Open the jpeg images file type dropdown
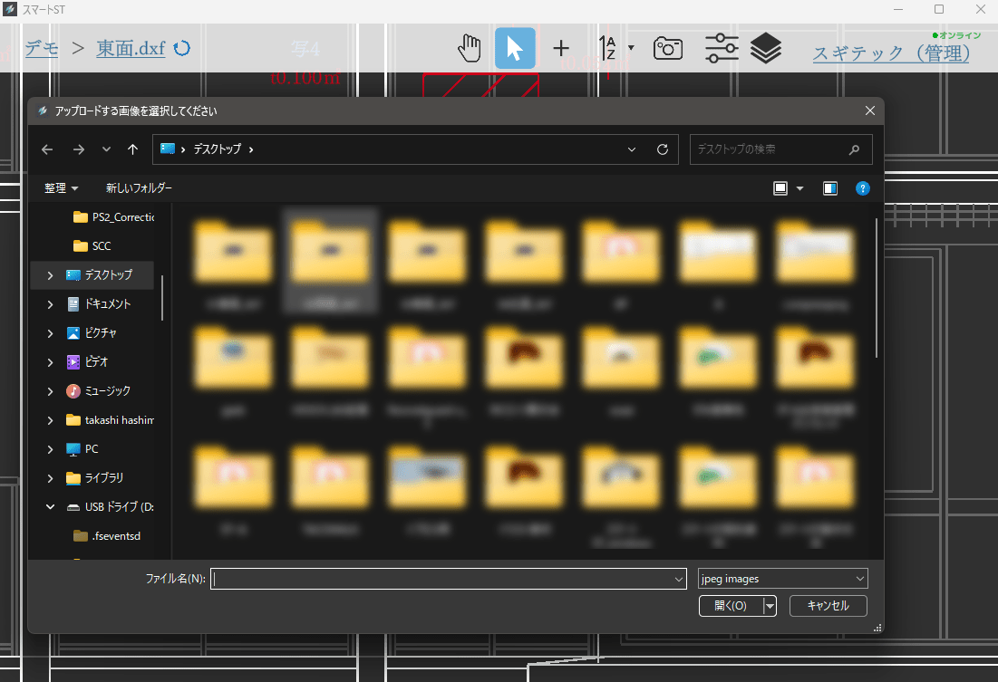The height and width of the screenshot is (682, 998). [782, 578]
